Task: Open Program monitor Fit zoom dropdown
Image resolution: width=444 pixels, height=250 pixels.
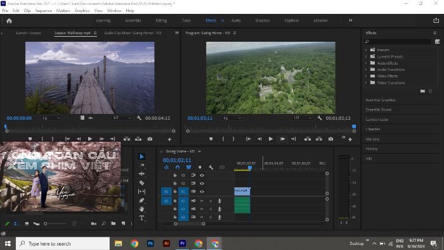Action: pos(232,118)
